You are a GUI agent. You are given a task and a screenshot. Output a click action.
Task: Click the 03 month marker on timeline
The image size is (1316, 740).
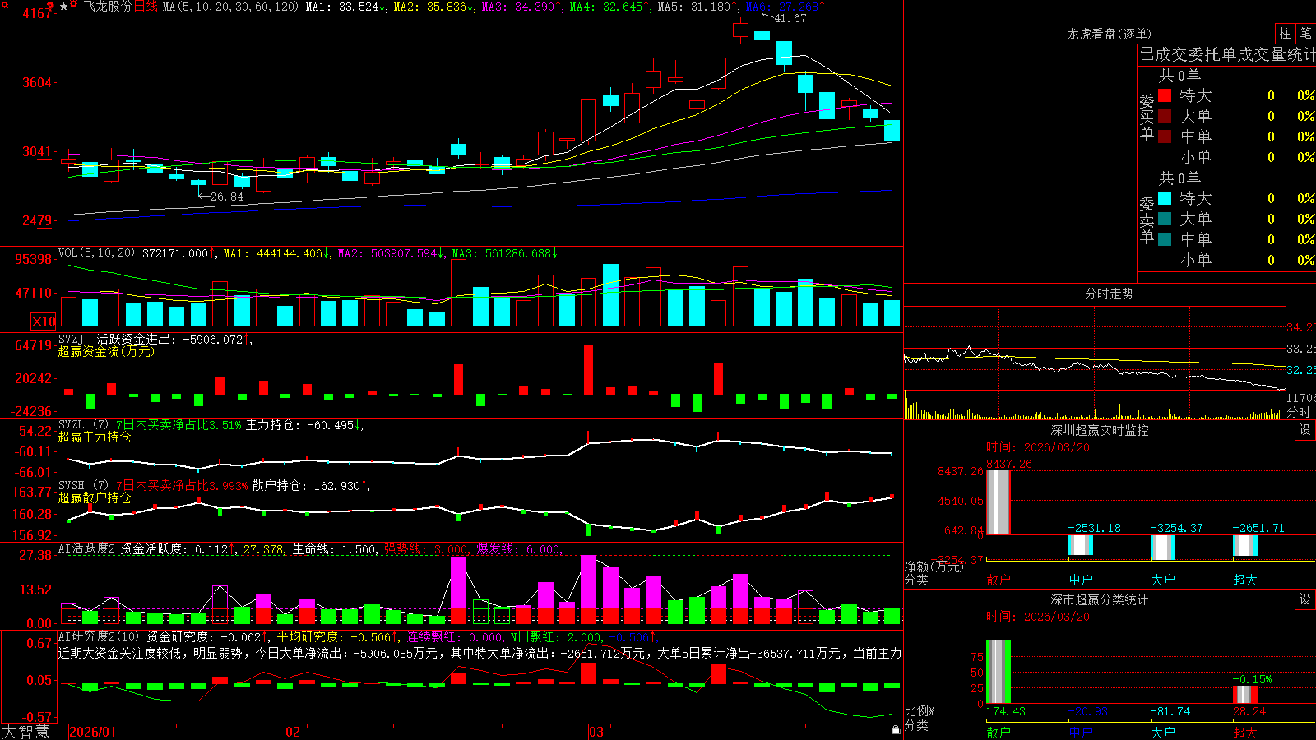coord(595,732)
